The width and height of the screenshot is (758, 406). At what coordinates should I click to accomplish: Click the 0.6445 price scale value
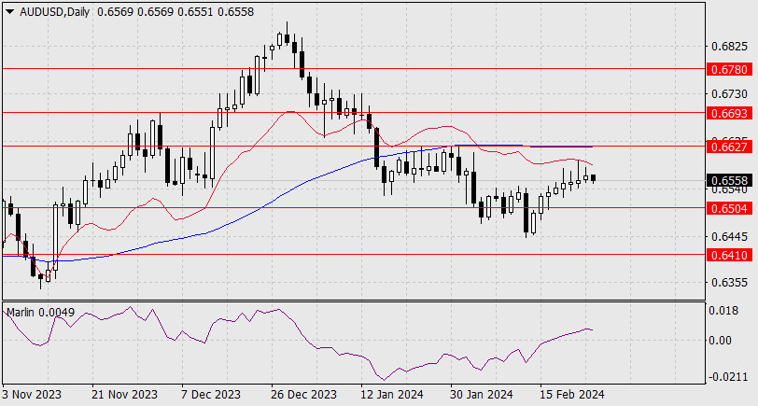click(x=729, y=236)
